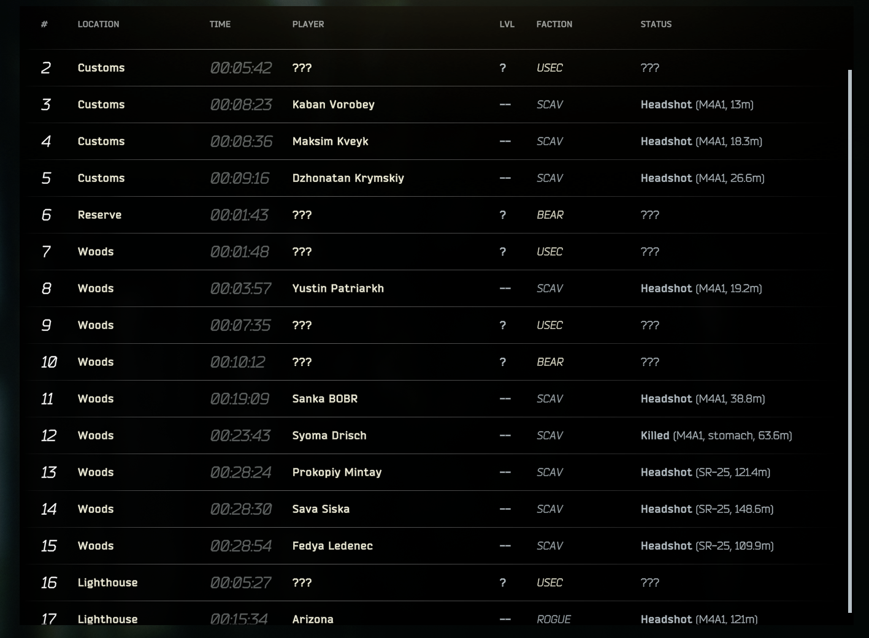Click Customs location beside Maksim Kveyk
The width and height of the screenshot is (869, 638).
tap(101, 142)
